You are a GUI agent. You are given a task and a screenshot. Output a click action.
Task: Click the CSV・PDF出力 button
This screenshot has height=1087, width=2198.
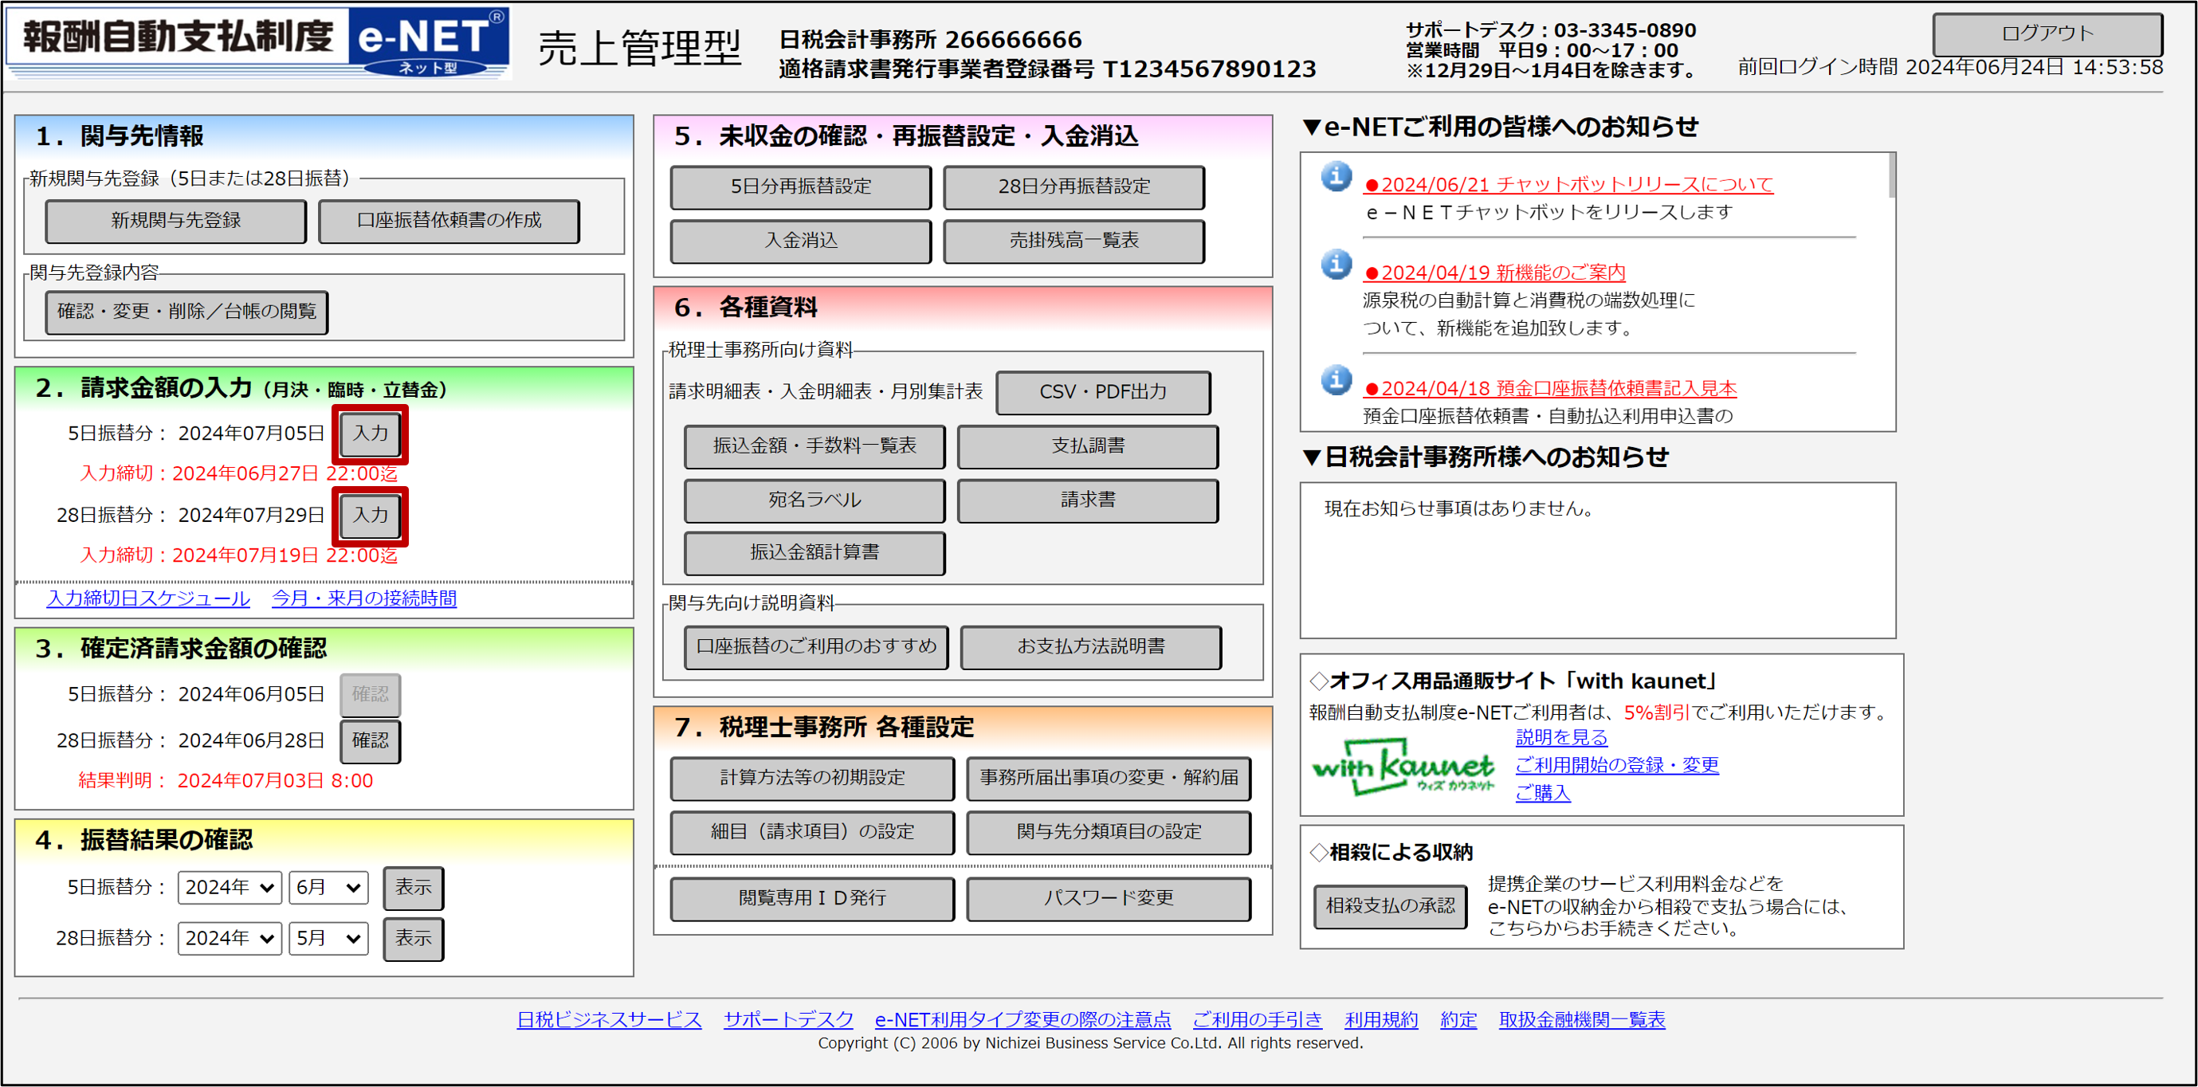(x=1102, y=392)
